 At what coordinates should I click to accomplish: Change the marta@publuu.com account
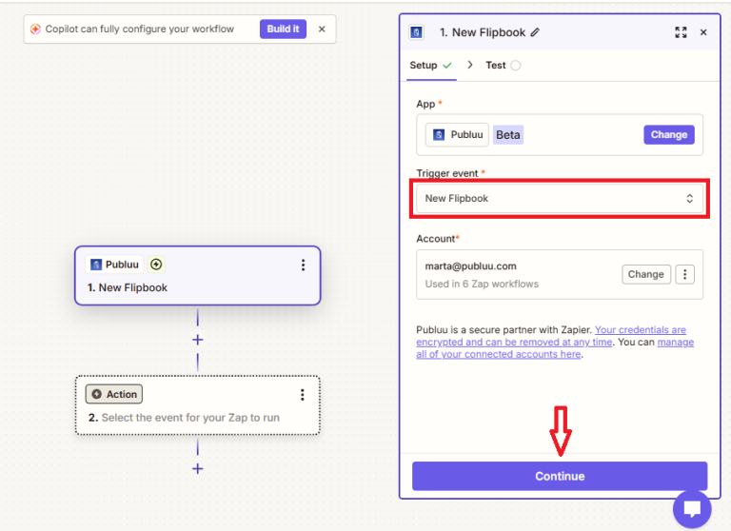[x=645, y=274]
